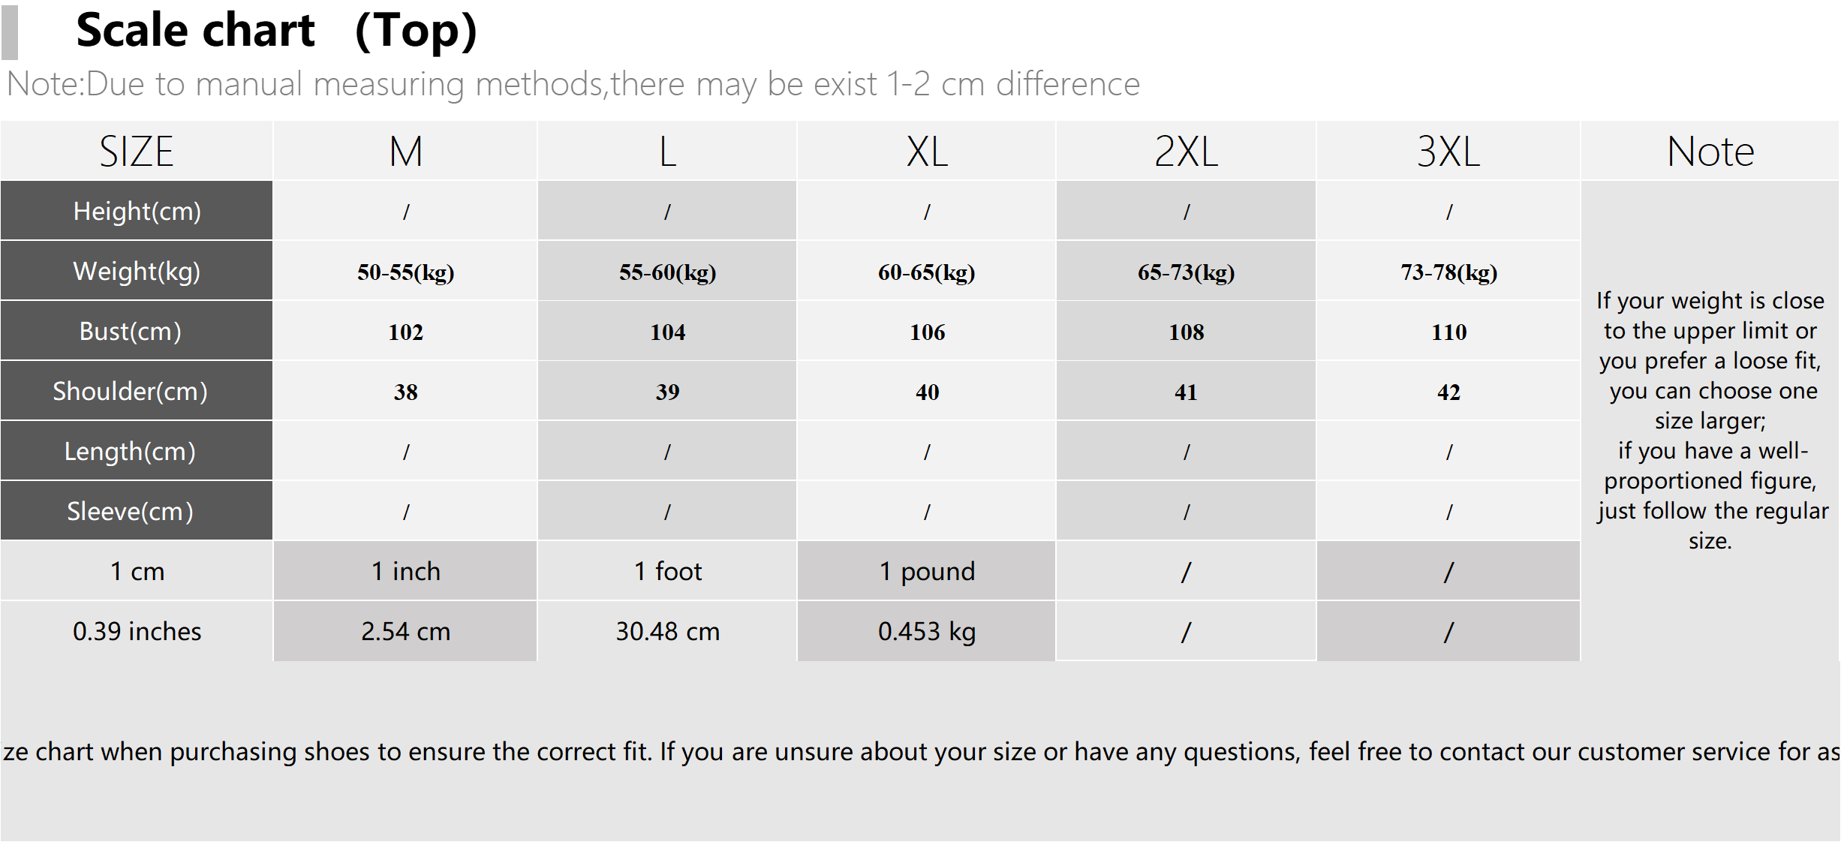The image size is (1841, 842).
Task: Click the 1 inch conversion cell
Action: click(x=405, y=571)
